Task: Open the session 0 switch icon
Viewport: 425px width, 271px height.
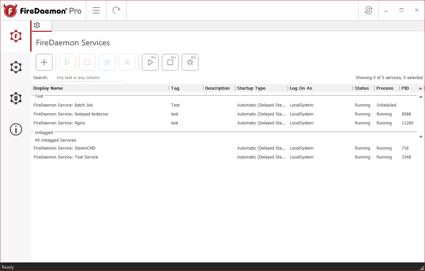Action: click(x=368, y=10)
